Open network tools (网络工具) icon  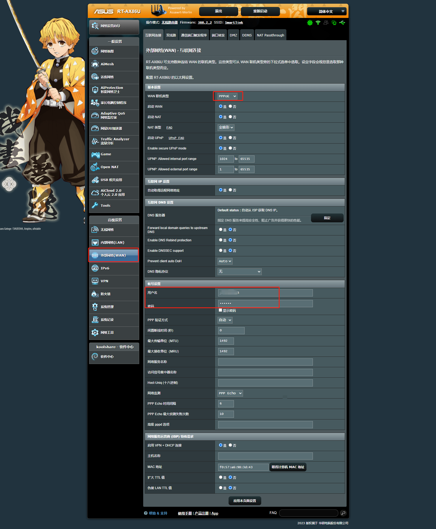tap(95, 332)
